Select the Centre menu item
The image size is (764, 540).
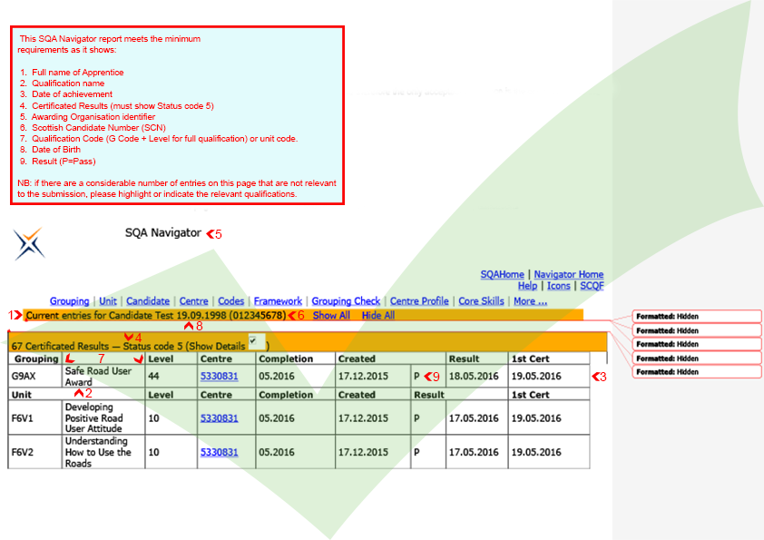[193, 301]
